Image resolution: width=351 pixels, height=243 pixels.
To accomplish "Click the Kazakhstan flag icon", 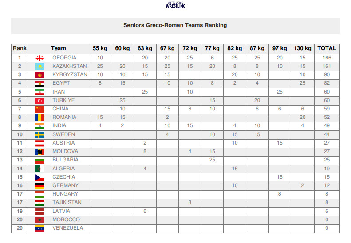I will [40, 67].
